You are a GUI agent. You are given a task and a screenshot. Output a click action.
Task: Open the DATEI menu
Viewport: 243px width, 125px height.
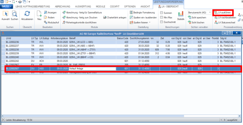pos(7,6)
